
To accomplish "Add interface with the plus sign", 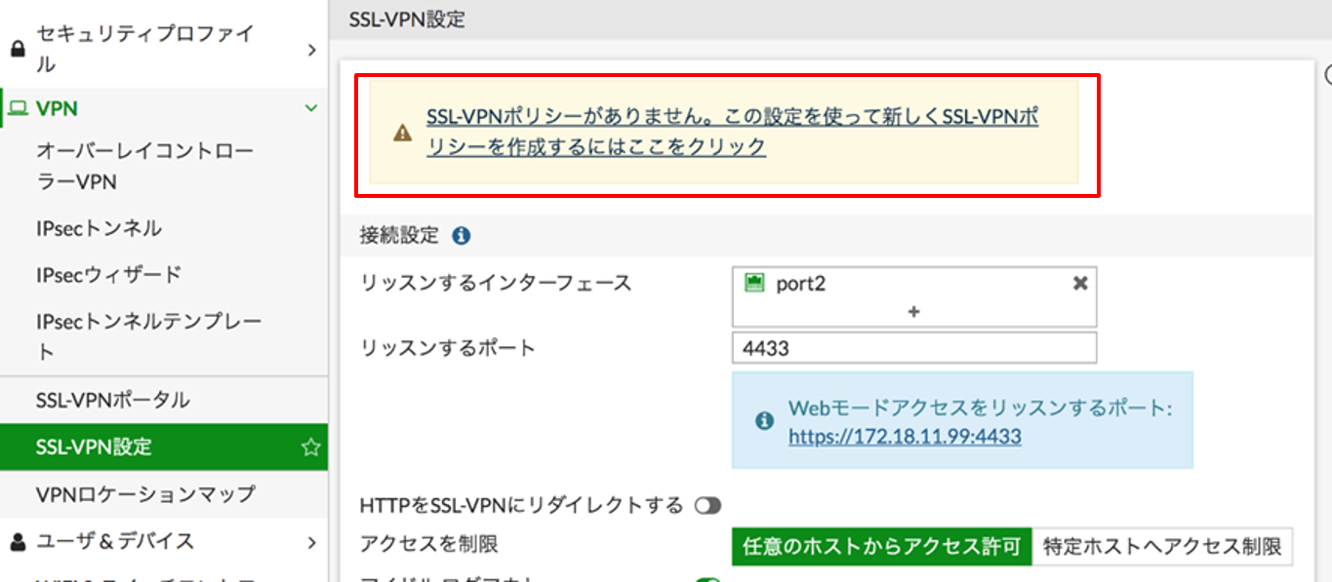I will click(914, 312).
